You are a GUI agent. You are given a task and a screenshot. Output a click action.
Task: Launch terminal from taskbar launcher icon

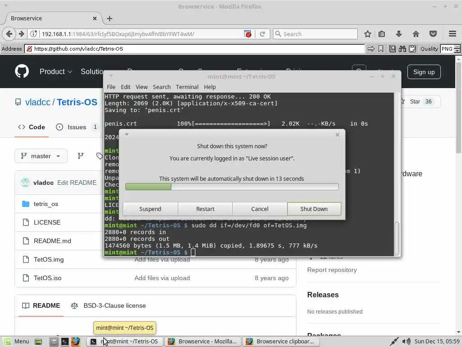click(65, 342)
